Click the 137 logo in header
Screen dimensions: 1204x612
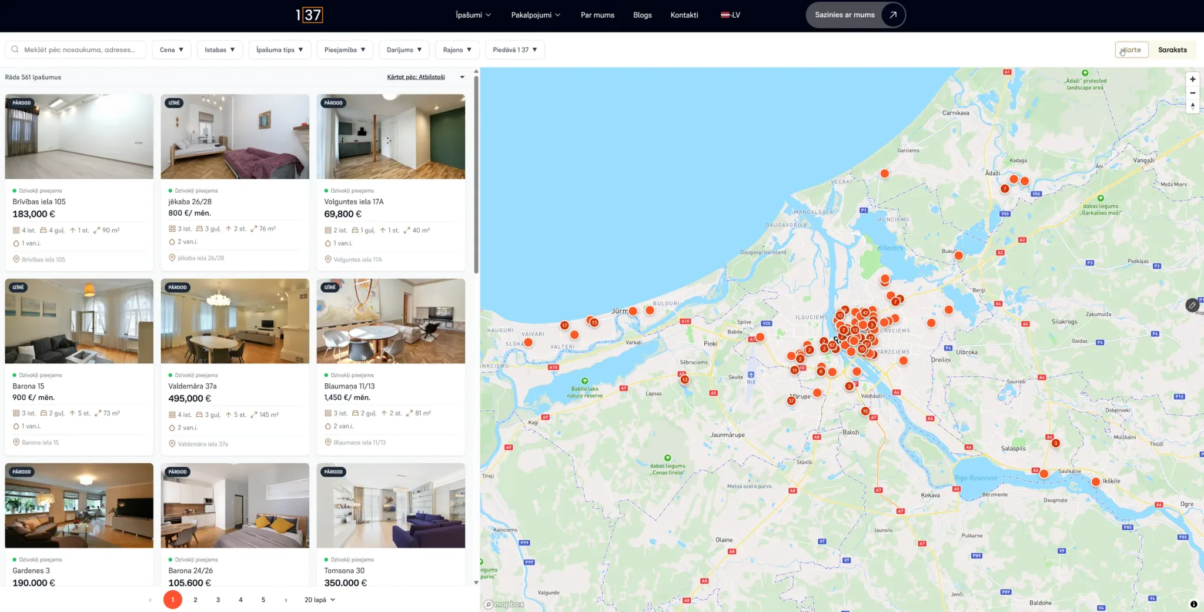pos(309,15)
